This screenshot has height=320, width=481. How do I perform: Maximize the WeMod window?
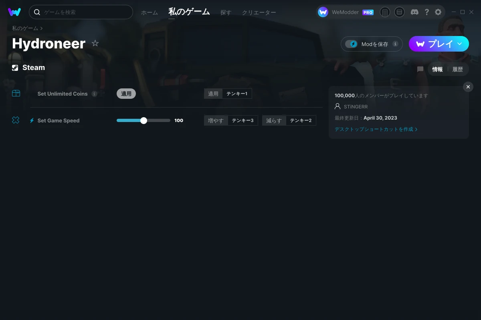(x=463, y=12)
